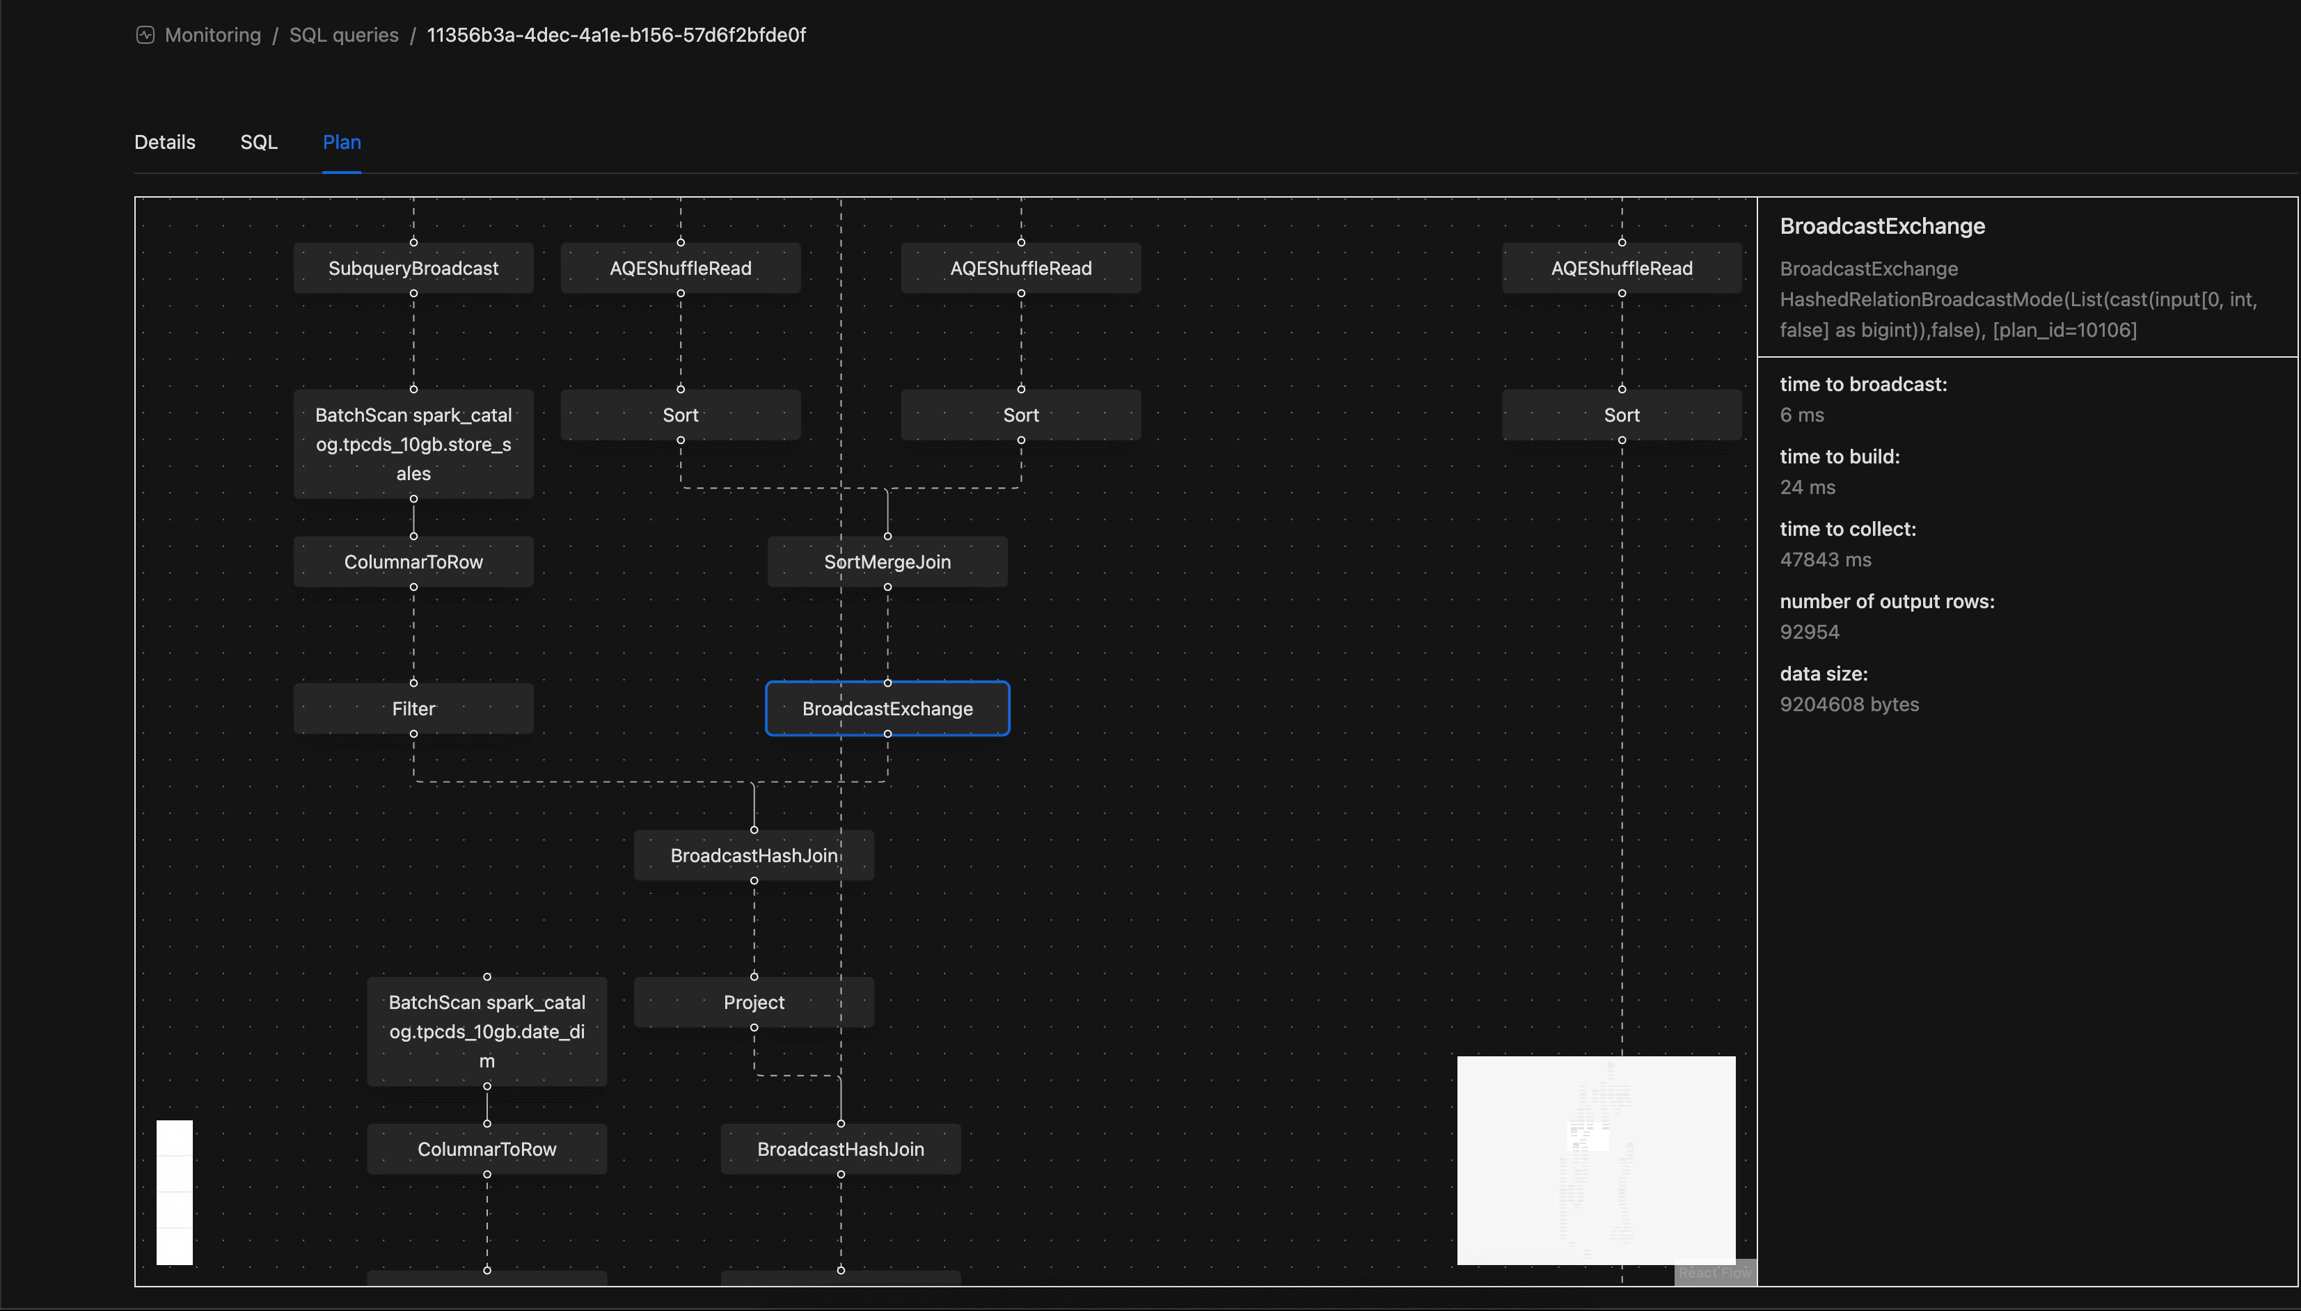Select the Filter node

[x=413, y=708]
